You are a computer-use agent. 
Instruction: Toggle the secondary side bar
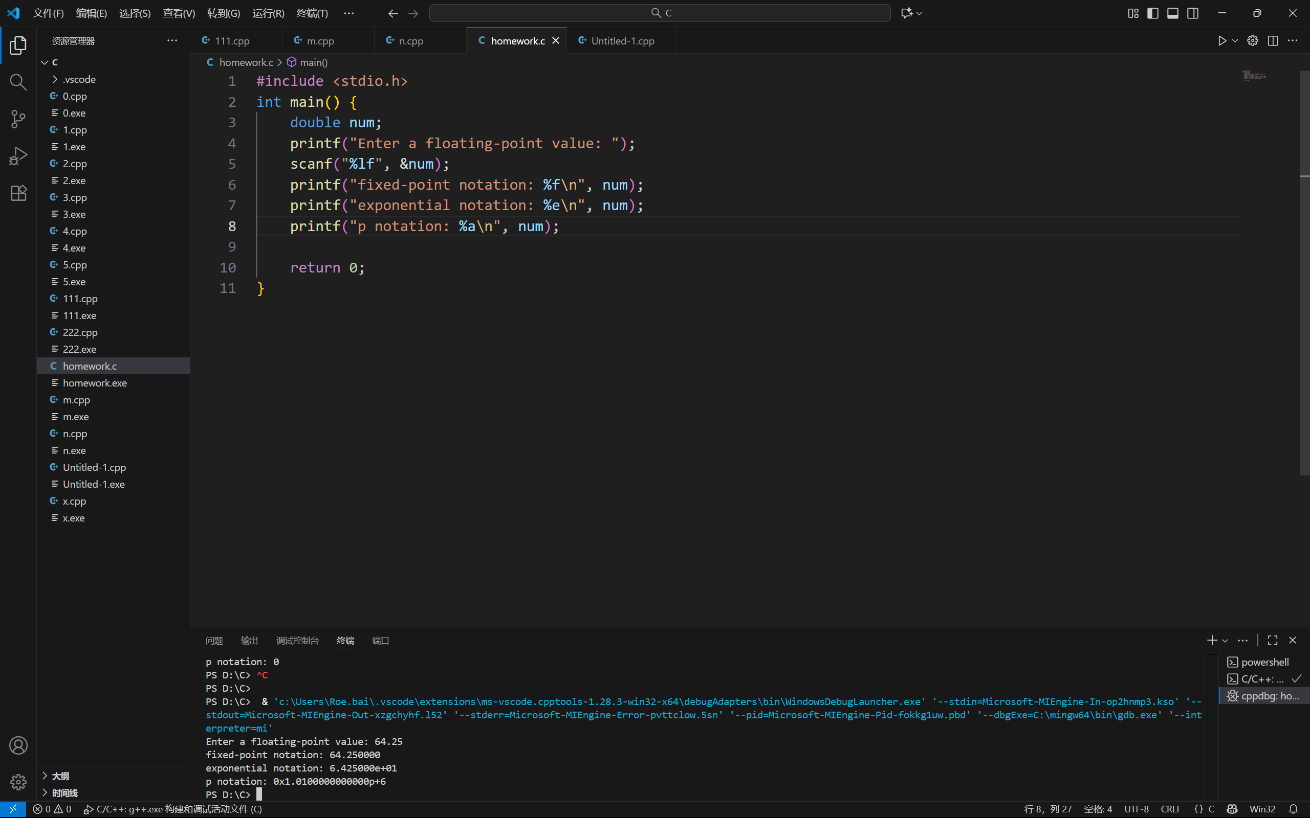tap(1192, 13)
